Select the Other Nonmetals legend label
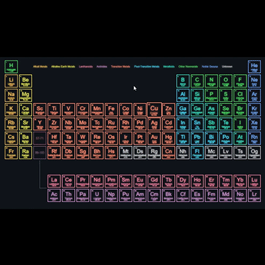This screenshot has height=265, width=265. coord(188,66)
